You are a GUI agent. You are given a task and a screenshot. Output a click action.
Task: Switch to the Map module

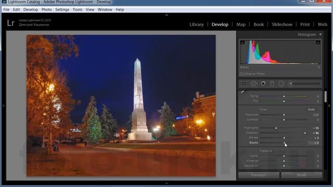coord(241,24)
